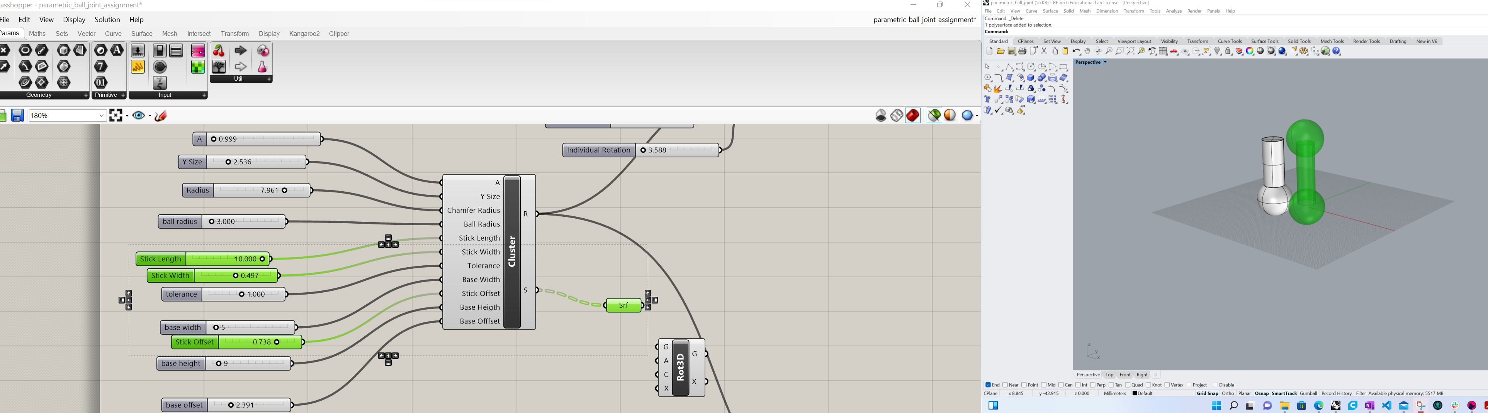Click the sketch pencil icon in Grasshopper toolbar
Image resolution: width=1488 pixels, height=413 pixels.
(x=161, y=115)
